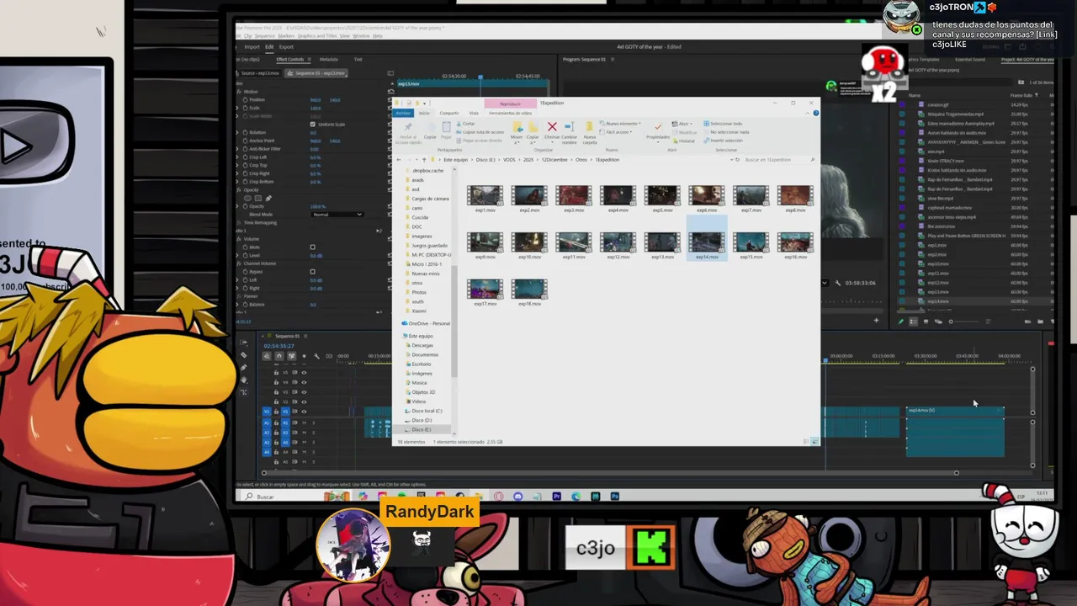This screenshot has height=606, width=1077.
Task: Click the Eliminar red X icon
Action: (552, 127)
